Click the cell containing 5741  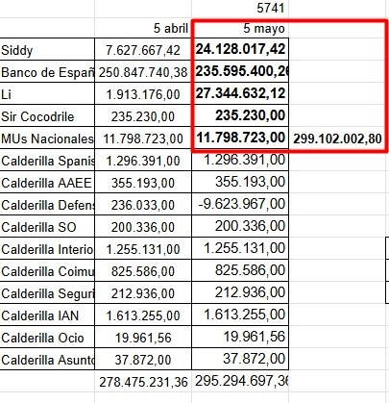coord(240,9)
